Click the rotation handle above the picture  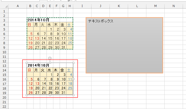pyautogui.click(x=50, y=58)
